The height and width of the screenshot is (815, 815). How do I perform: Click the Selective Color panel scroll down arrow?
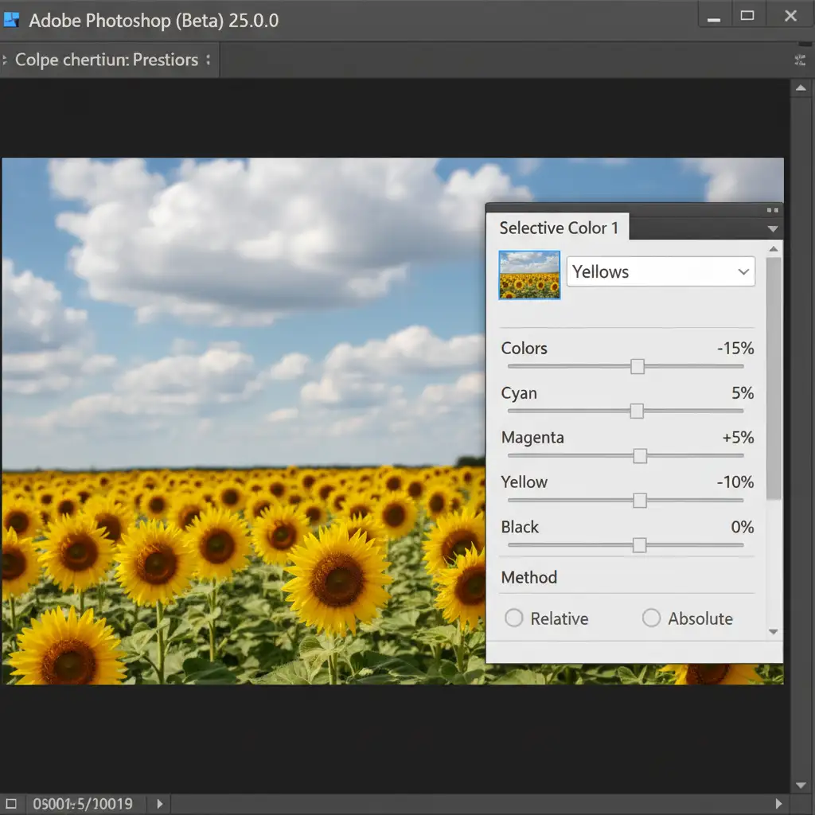pyautogui.click(x=773, y=632)
